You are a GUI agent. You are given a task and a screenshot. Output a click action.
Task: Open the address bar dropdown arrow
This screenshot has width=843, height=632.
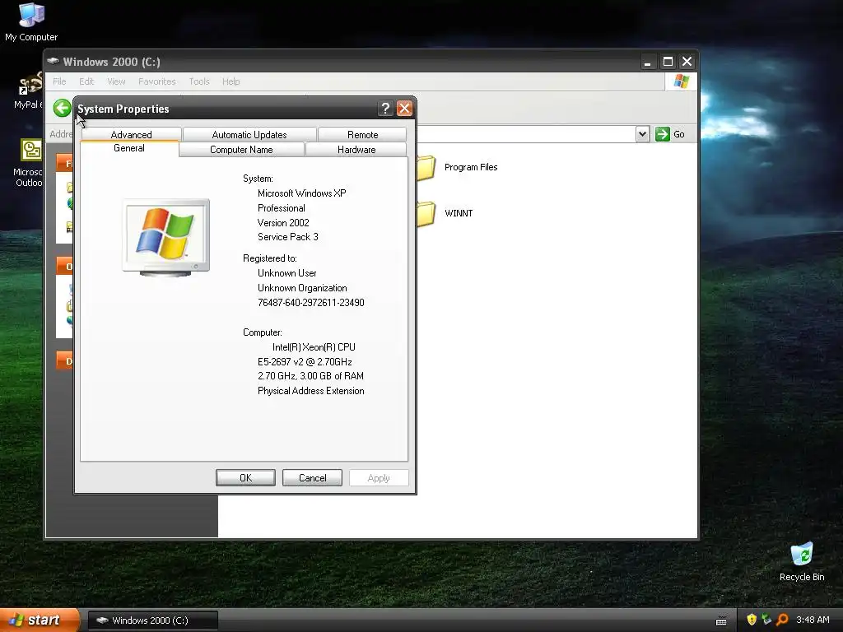click(x=642, y=134)
